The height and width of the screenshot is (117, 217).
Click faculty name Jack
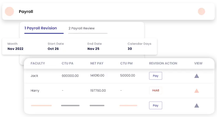(x=34, y=76)
